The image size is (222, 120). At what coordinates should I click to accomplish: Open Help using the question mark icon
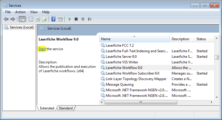[x=53, y=19]
